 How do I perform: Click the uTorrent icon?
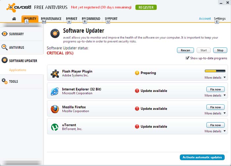(x=55, y=127)
